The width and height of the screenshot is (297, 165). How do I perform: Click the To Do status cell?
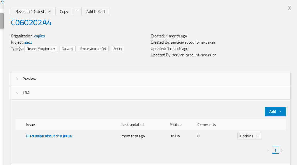[175, 136]
